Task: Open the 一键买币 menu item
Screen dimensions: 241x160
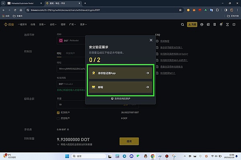Action: click(x=22, y=24)
